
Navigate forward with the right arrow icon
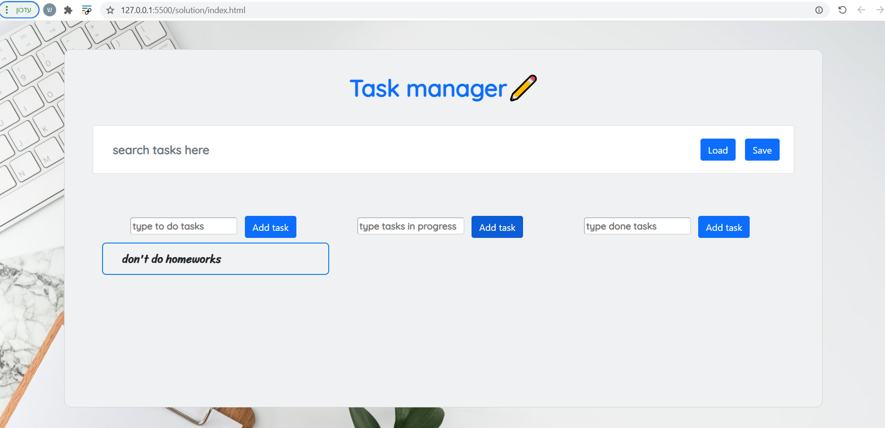(x=880, y=10)
